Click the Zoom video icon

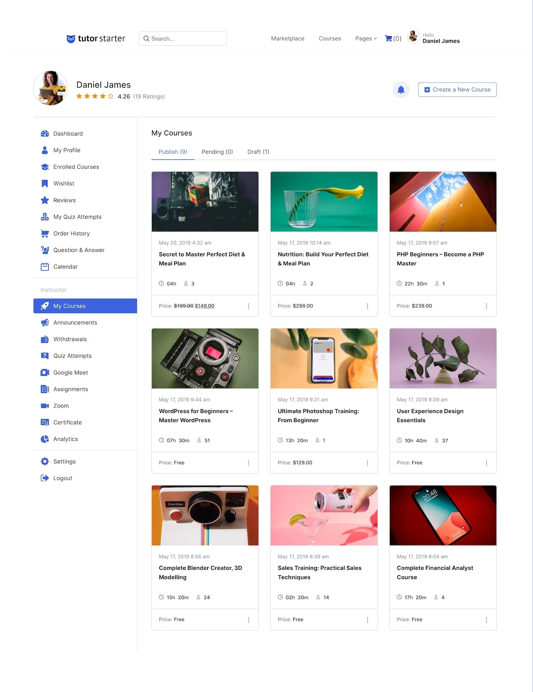45,406
